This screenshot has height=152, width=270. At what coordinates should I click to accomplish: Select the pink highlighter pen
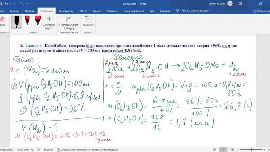[x=38, y=20]
